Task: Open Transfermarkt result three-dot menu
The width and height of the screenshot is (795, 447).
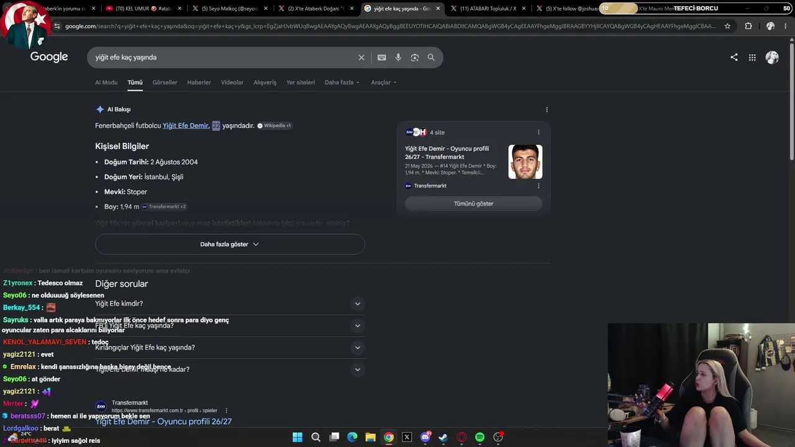Action: click(226, 410)
